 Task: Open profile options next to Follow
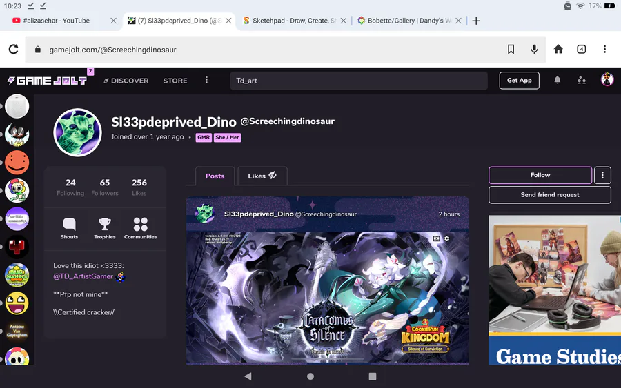tap(602, 175)
